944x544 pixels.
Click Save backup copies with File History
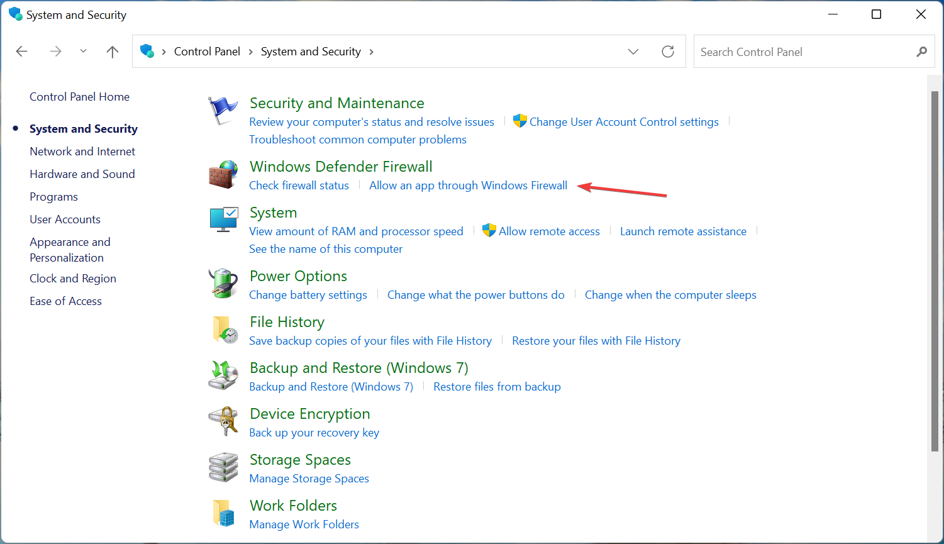(x=370, y=341)
